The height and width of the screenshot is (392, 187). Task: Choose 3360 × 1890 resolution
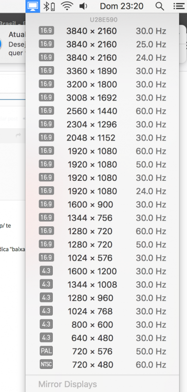(102, 71)
